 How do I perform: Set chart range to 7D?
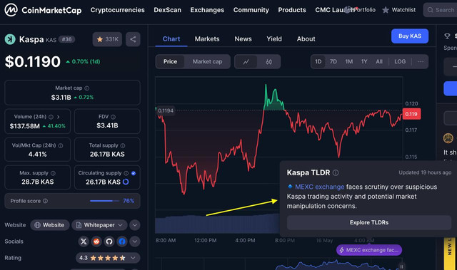(x=333, y=61)
